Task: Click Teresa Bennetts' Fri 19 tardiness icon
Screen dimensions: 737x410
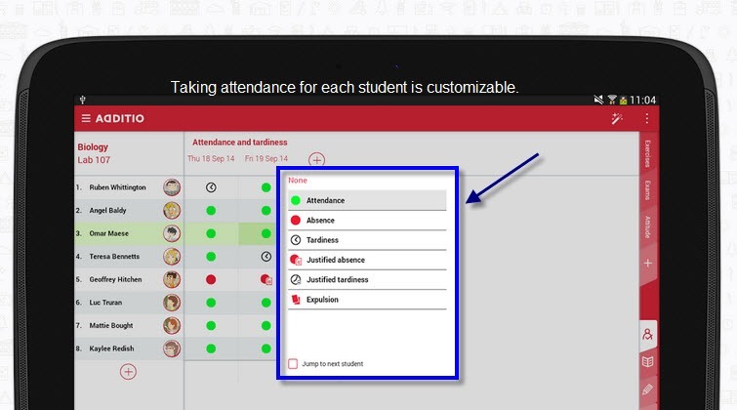Action: 266,256
